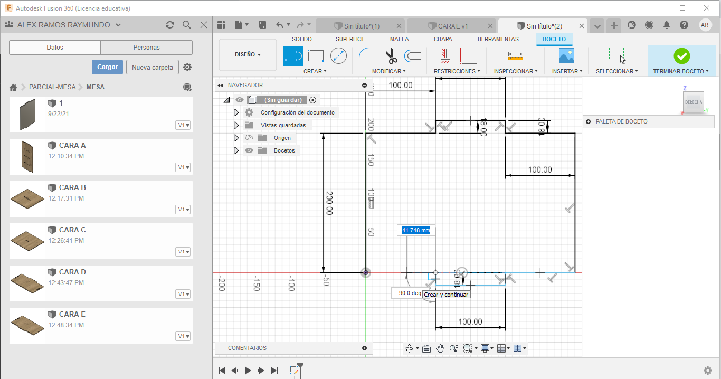721x379 pixels.
Task: Switch to the Chapa tab
Action: 443,39
